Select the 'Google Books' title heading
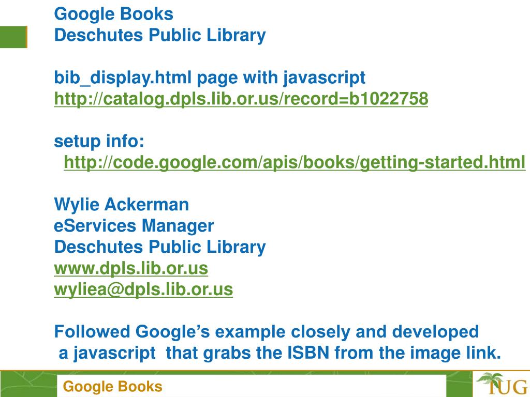 click(113, 14)
